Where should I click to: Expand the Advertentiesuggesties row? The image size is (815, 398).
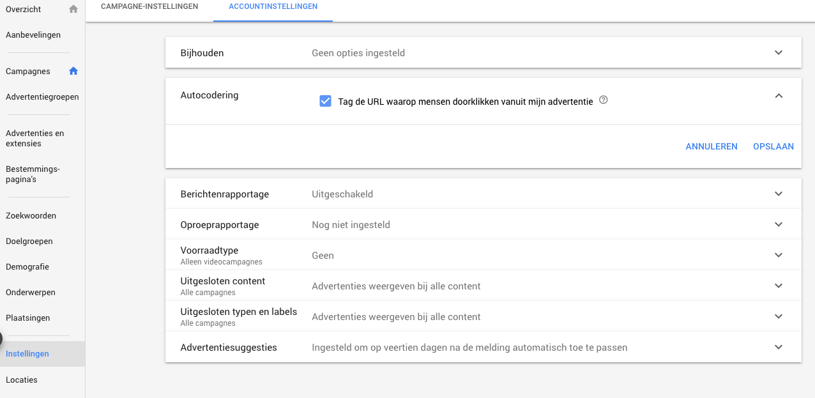coord(779,347)
